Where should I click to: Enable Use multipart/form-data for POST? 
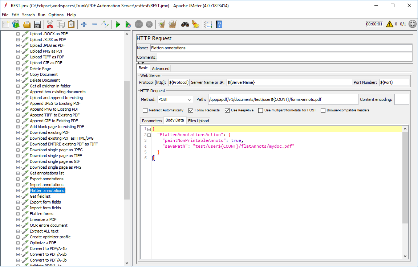(260, 110)
